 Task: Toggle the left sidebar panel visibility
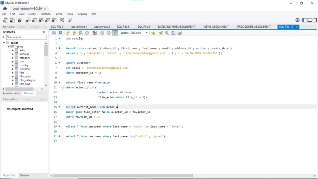click(304, 20)
